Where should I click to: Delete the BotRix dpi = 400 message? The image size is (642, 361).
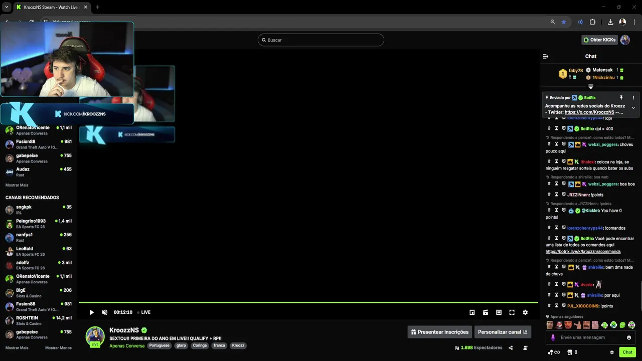(549, 129)
